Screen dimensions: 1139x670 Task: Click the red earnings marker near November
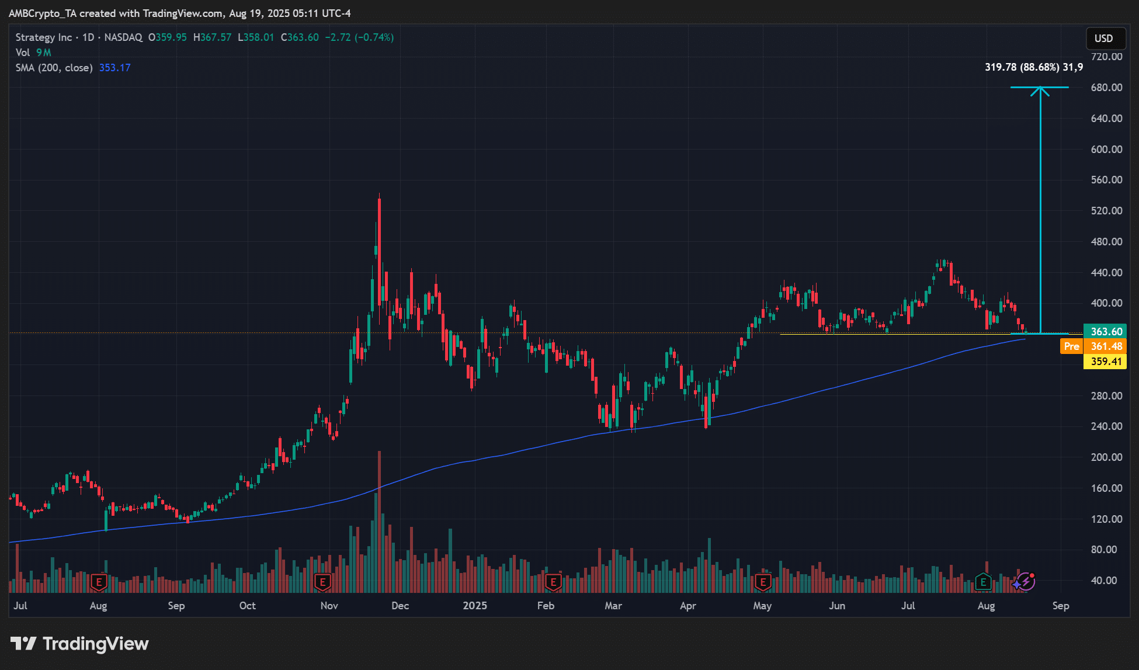click(322, 582)
